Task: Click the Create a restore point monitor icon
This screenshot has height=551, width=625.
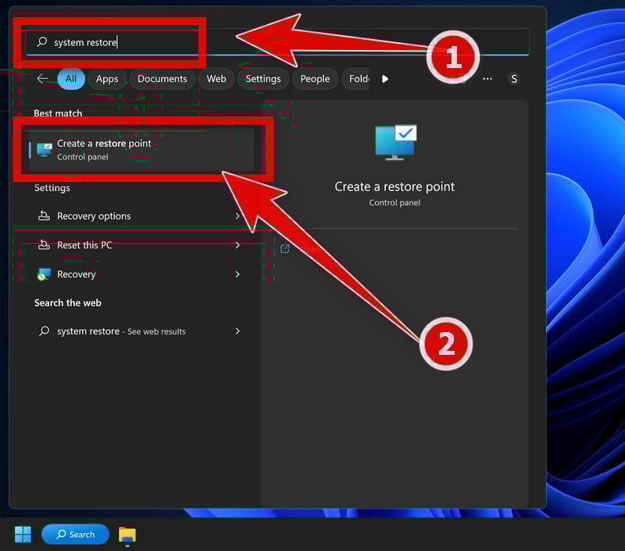Action: pyautogui.click(x=45, y=150)
